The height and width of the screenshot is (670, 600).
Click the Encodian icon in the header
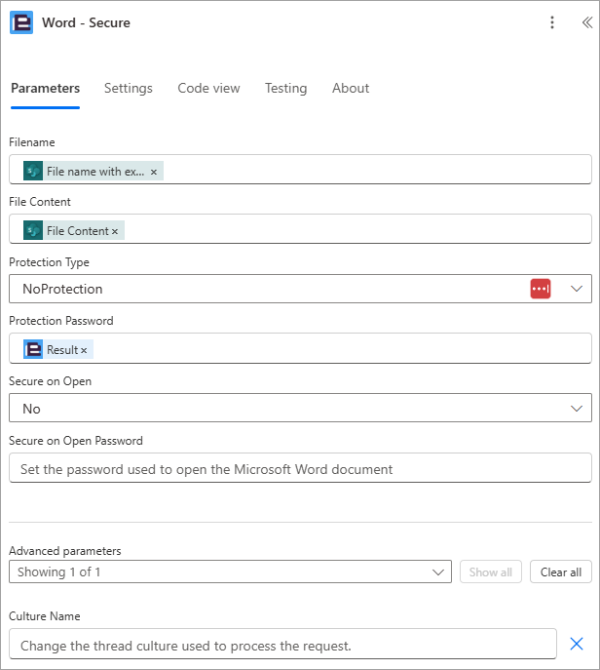(21, 22)
